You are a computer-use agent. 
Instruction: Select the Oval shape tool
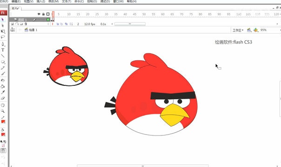[3, 62]
